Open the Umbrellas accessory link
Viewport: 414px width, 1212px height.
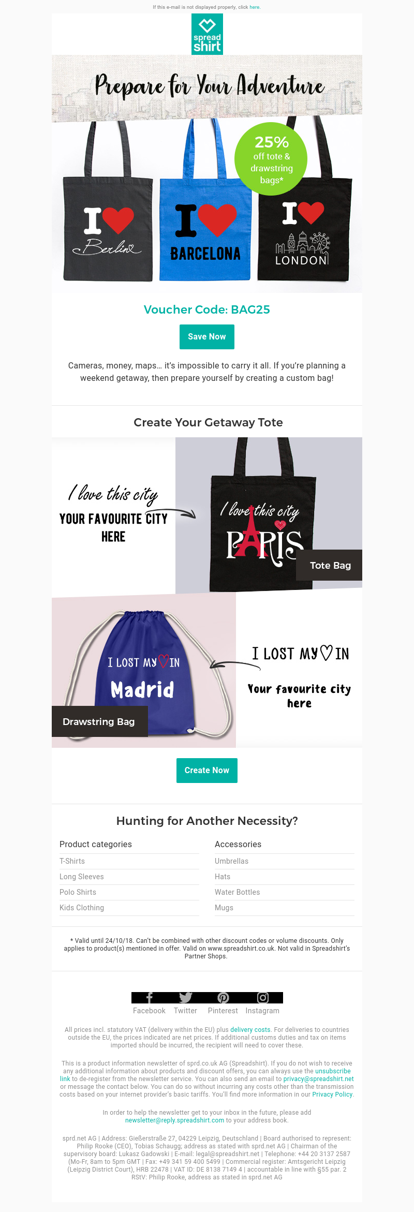(231, 861)
